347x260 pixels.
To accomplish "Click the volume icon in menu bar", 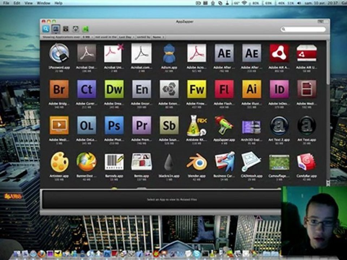I will pyautogui.click(x=299, y=3).
